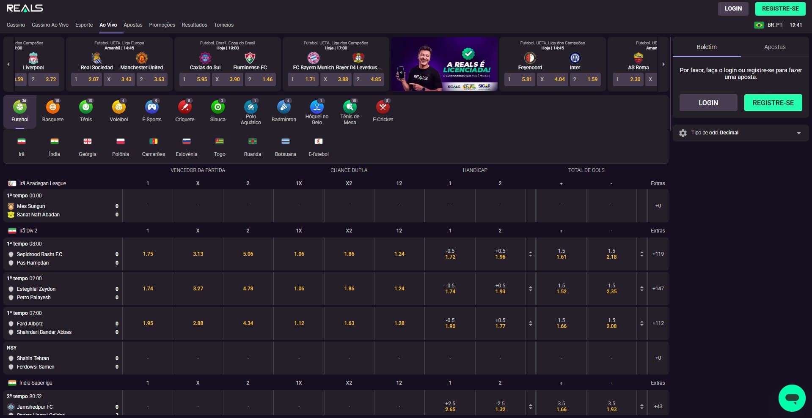Select the Tênis de Mesa icon
Viewport: 812px width, 418px height.
350,112
